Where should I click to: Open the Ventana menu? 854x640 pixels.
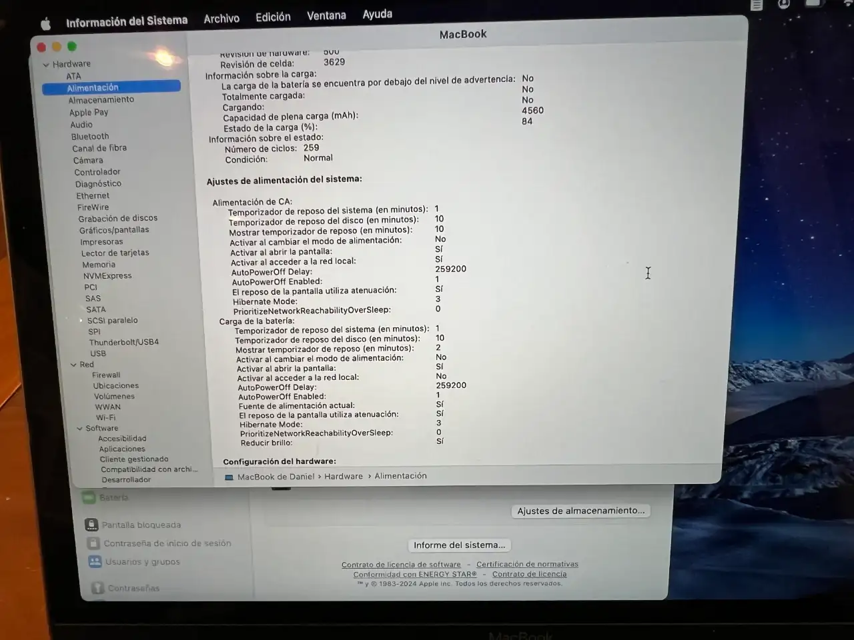click(x=326, y=15)
